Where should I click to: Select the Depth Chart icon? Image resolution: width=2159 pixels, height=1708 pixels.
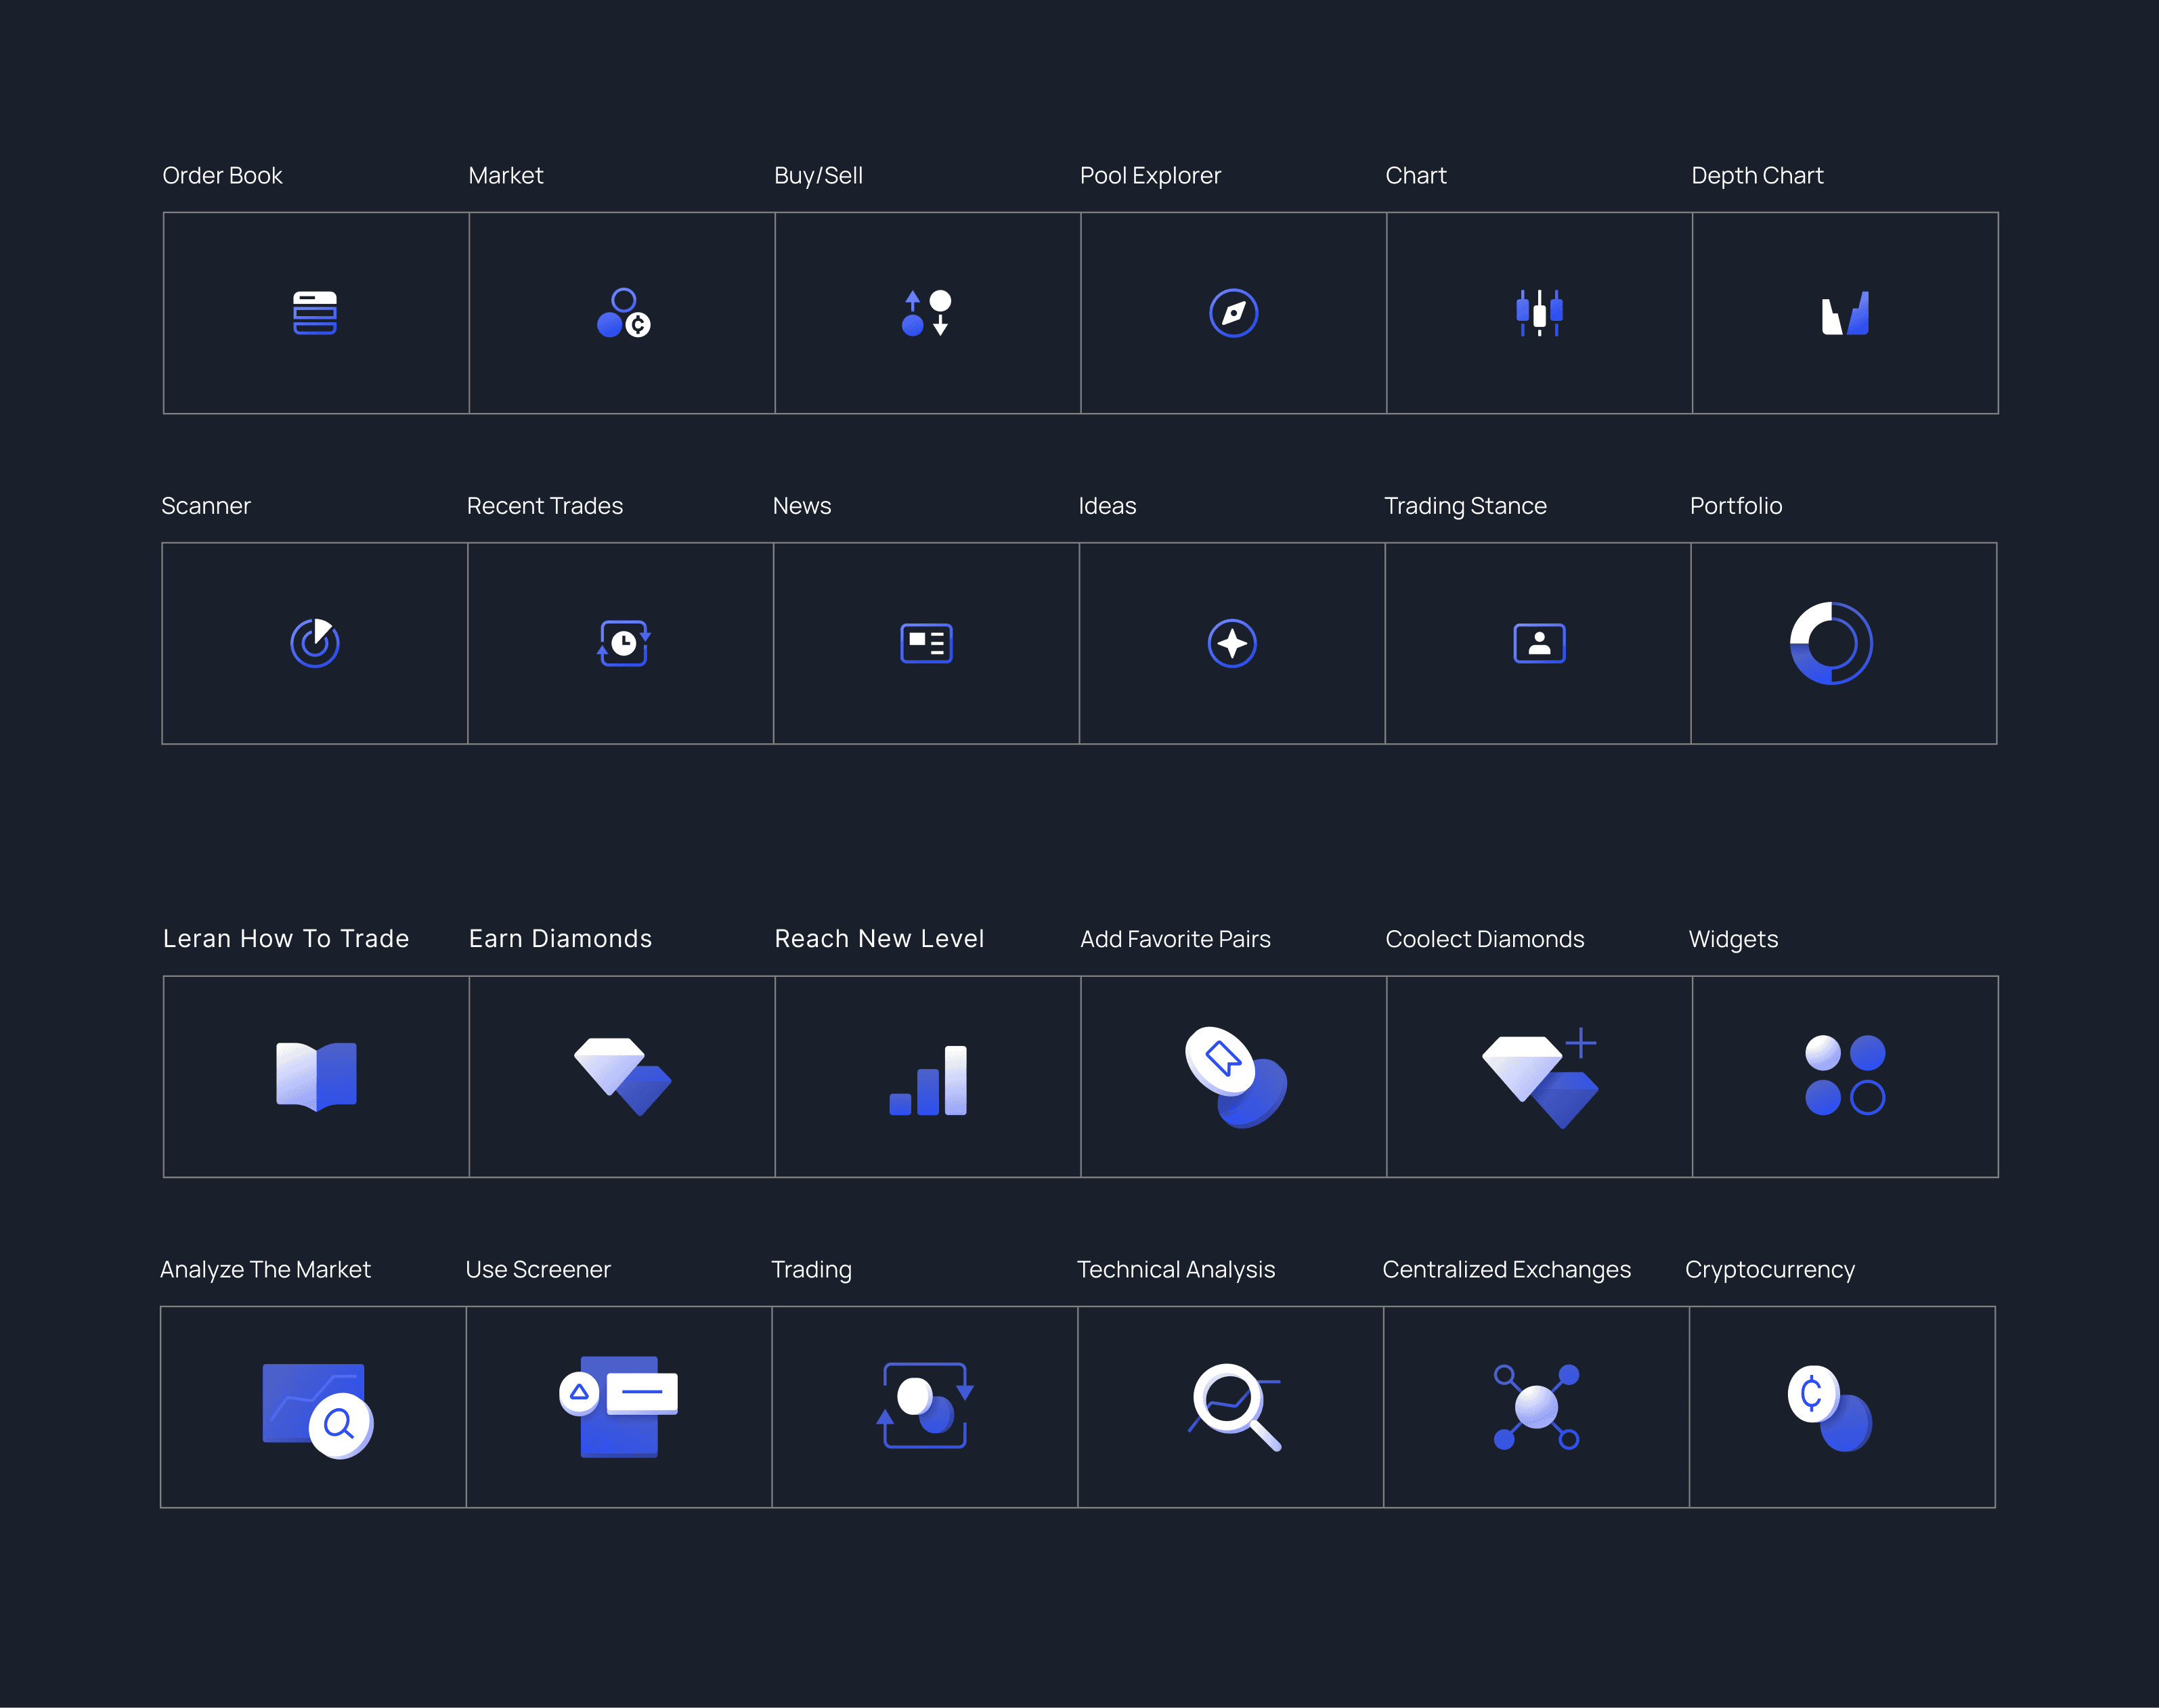(x=1845, y=314)
